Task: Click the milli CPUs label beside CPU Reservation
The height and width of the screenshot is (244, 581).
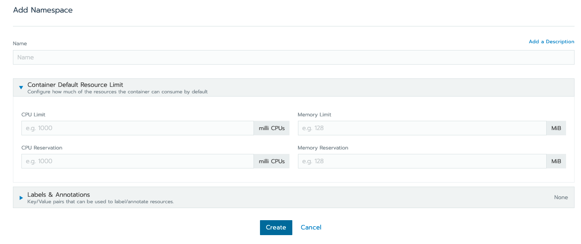Action: click(x=271, y=161)
